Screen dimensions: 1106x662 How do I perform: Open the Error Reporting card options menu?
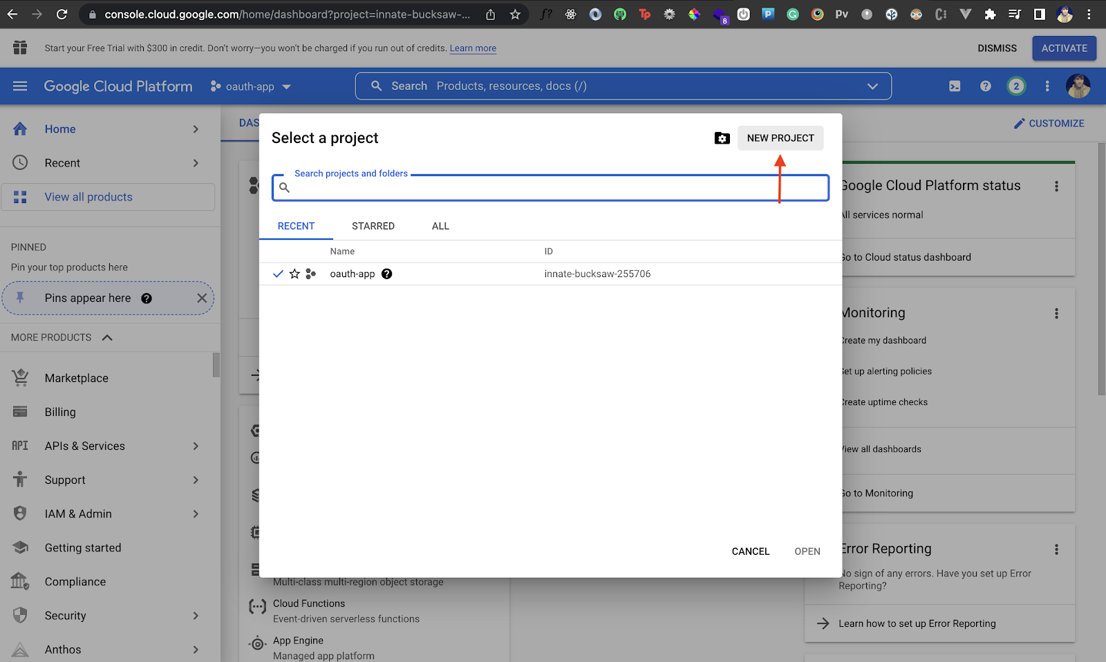tap(1056, 549)
